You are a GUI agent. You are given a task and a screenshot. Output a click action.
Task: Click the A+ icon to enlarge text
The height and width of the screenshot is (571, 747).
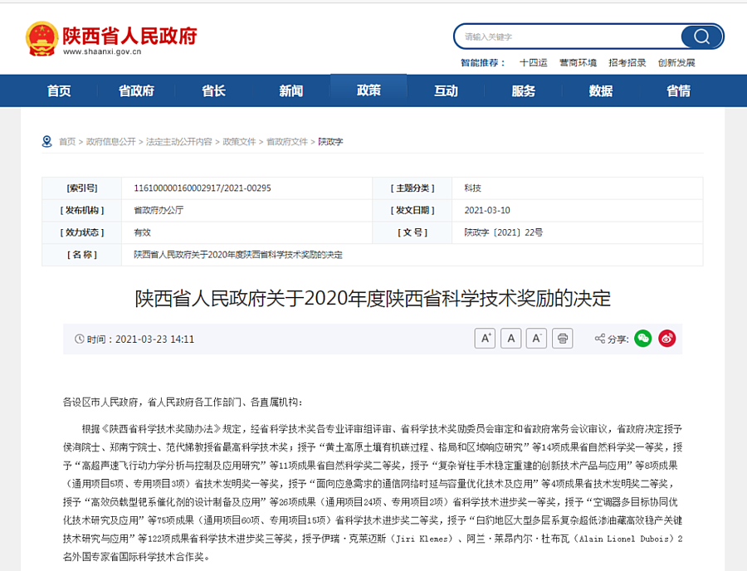click(x=484, y=339)
